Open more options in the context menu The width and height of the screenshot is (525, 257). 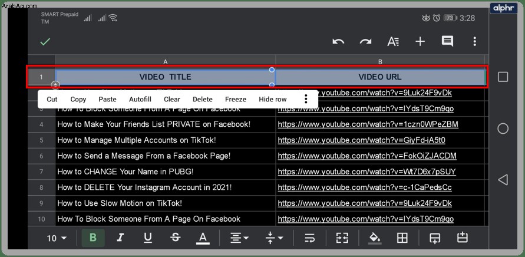click(x=305, y=99)
